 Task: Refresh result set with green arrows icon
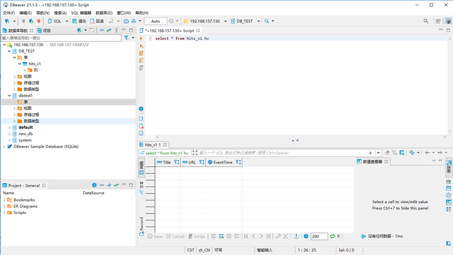(333, 236)
